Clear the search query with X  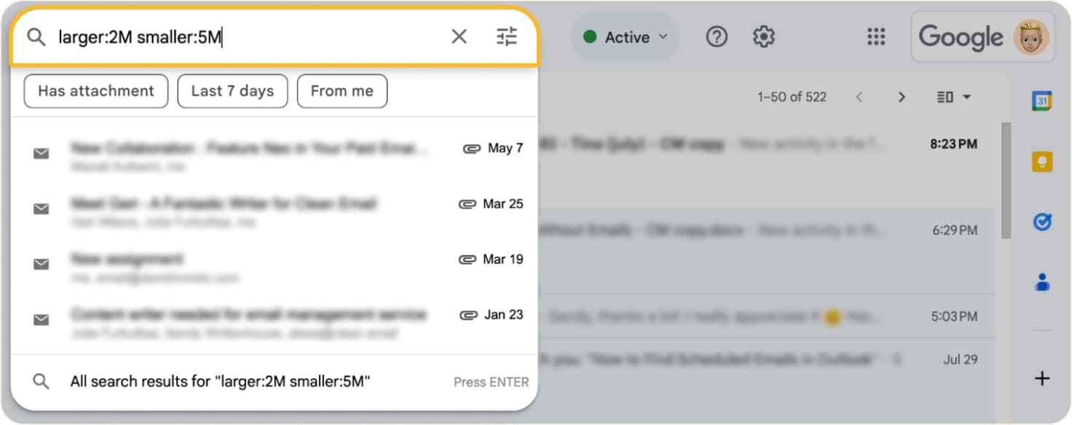[459, 36]
